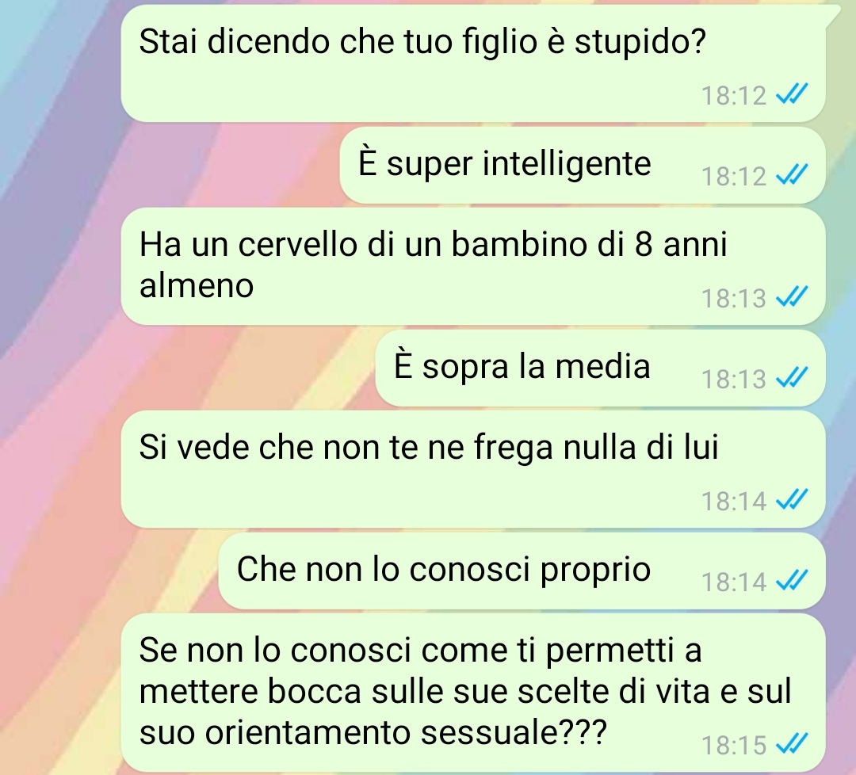Click read ticks on the 18:15 message
Image resolution: width=856 pixels, height=775 pixels.
[792, 744]
